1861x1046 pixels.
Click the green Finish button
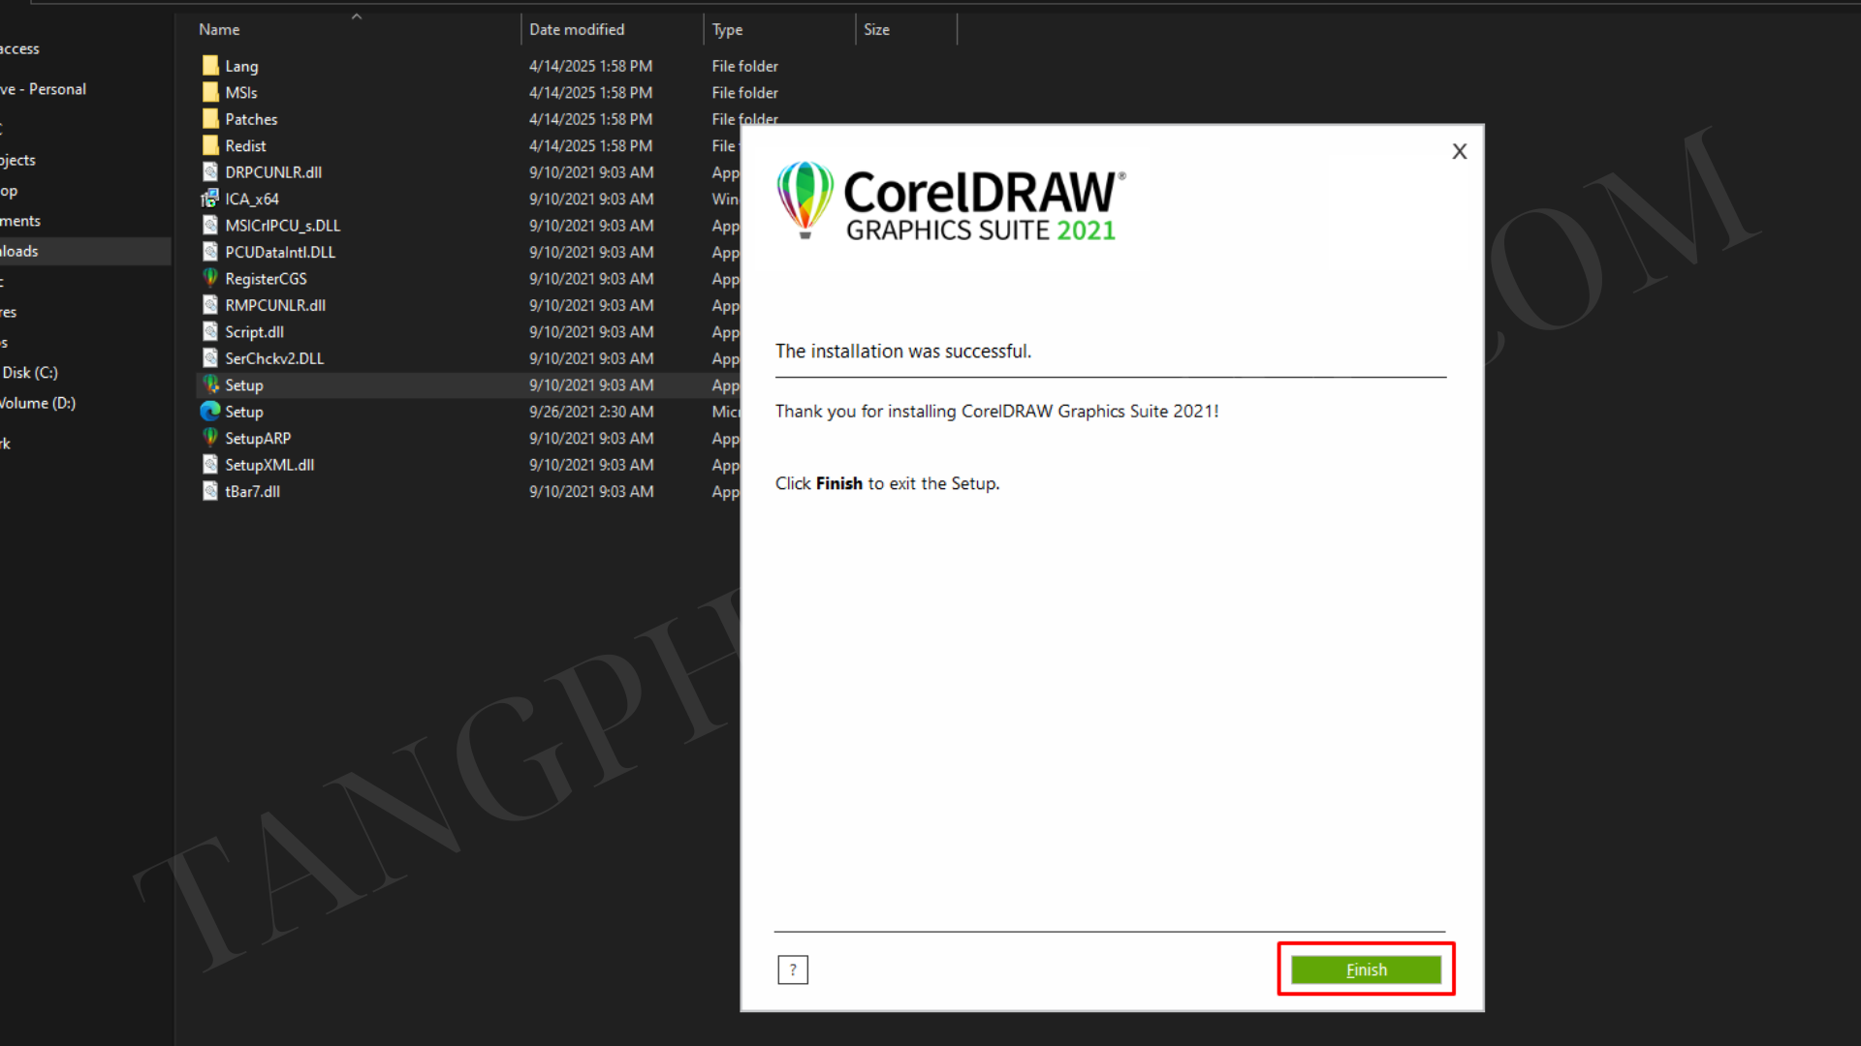coord(1365,969)
